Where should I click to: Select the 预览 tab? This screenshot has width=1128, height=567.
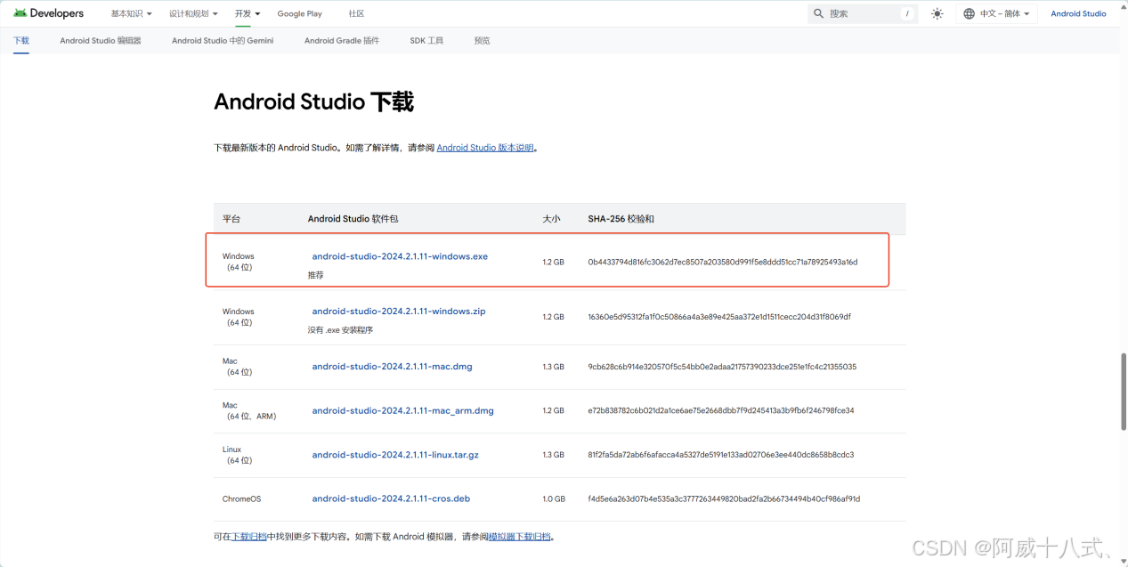pyautogui.click(x=482, y=40)
